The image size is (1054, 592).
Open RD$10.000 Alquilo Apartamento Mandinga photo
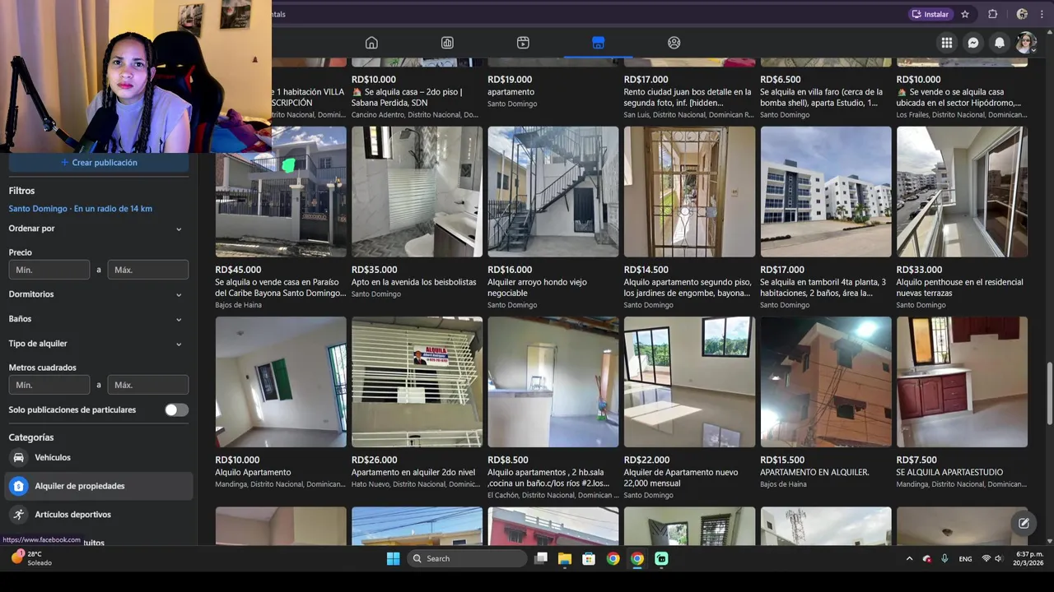pyautogui.click(x=281, y=382)
